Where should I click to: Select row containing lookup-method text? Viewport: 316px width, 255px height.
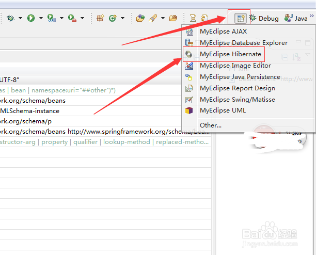[x=106, y=142]
